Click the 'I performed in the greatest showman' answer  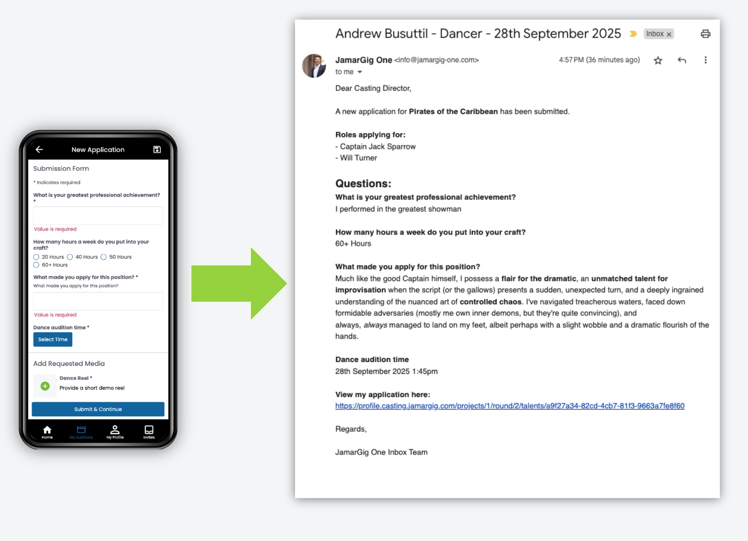(x=399, y=209)
